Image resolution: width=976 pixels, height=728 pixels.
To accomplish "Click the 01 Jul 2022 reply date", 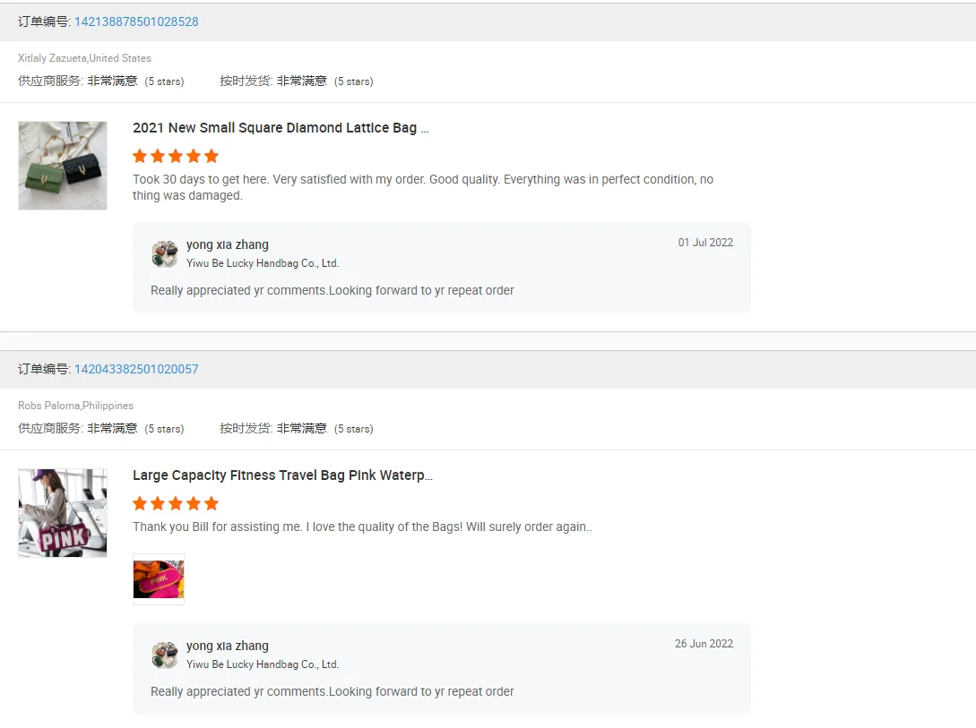I will [x=705, y=243].
